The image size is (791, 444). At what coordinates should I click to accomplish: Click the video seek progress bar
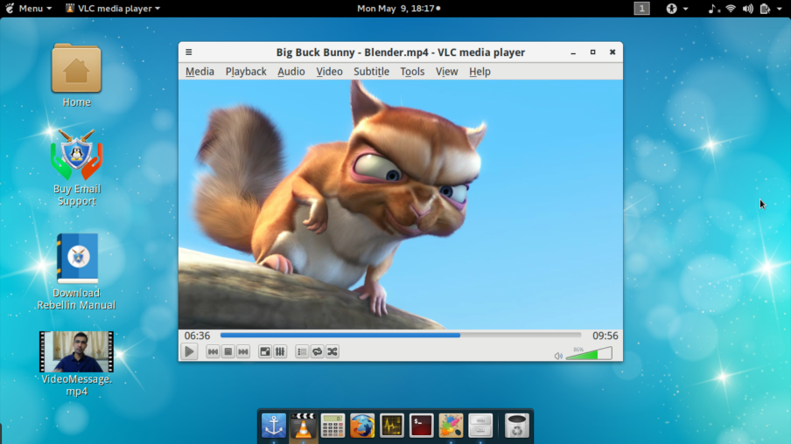pos(401,335)
